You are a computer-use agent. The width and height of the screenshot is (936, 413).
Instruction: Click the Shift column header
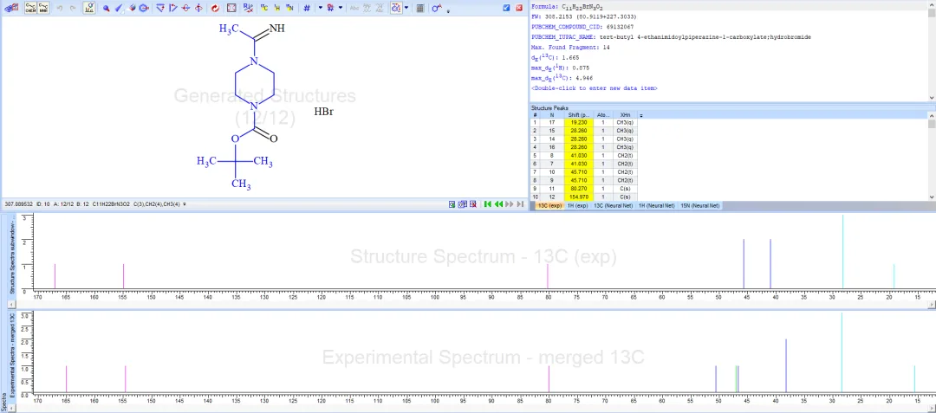(x=578, y=115)
